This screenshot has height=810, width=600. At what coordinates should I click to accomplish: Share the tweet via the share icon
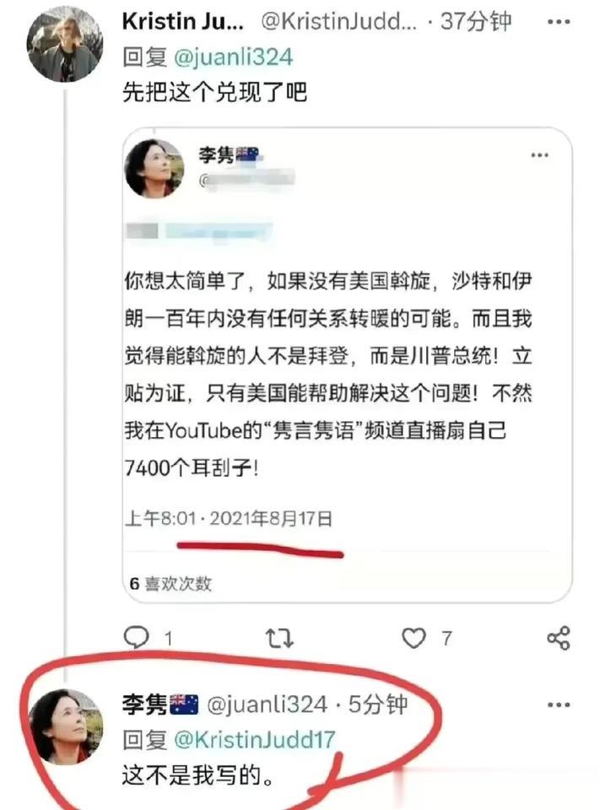point(558,639)
